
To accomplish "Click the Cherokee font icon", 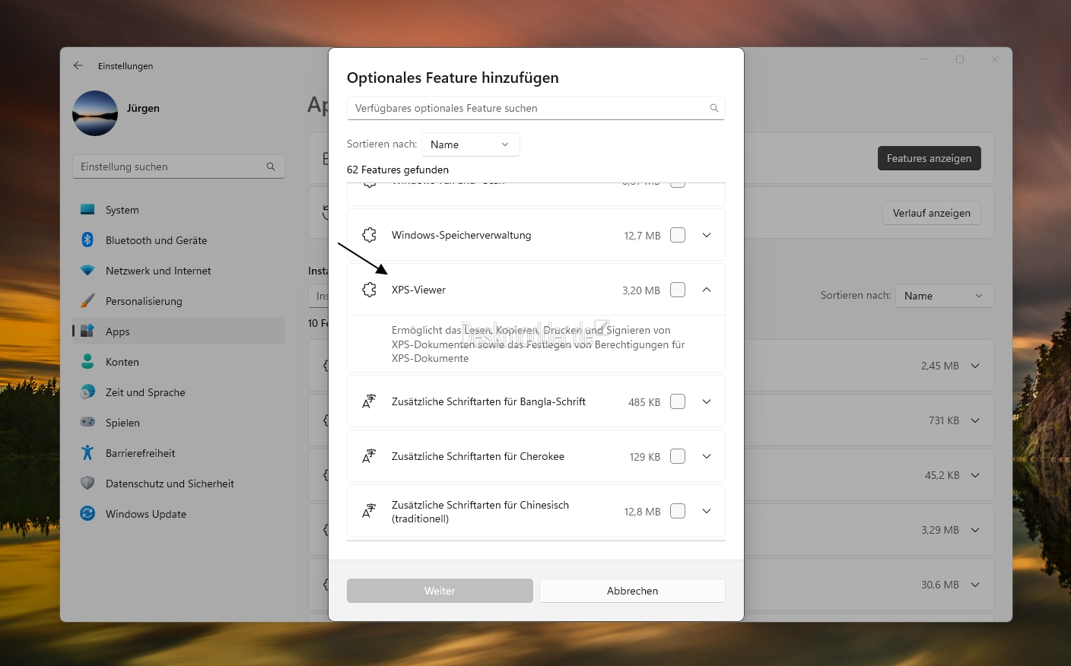I will coord(369,456).
